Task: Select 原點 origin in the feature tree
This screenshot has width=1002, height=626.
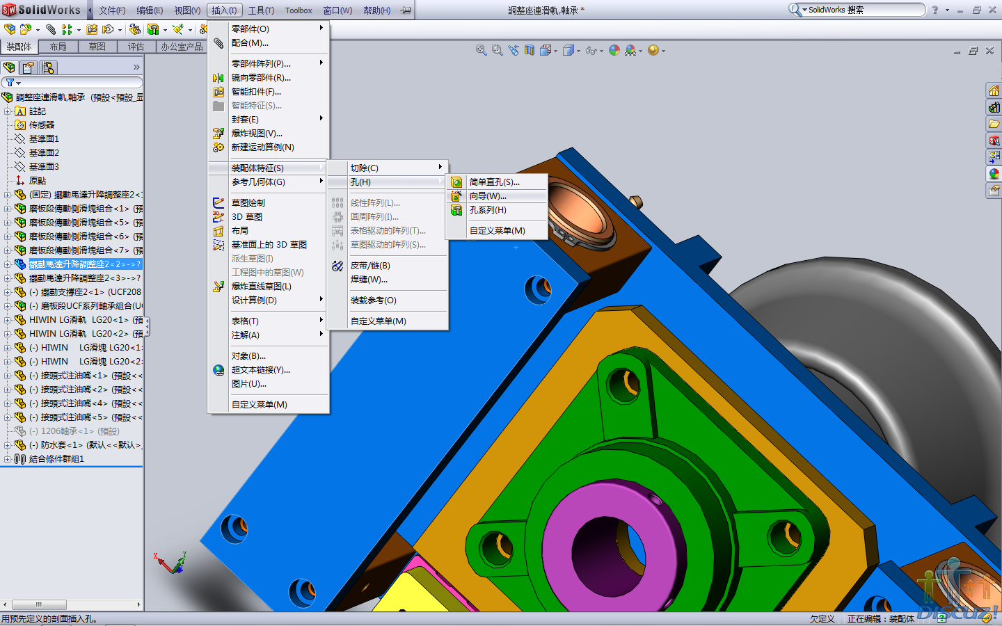Action: (38, 181)
